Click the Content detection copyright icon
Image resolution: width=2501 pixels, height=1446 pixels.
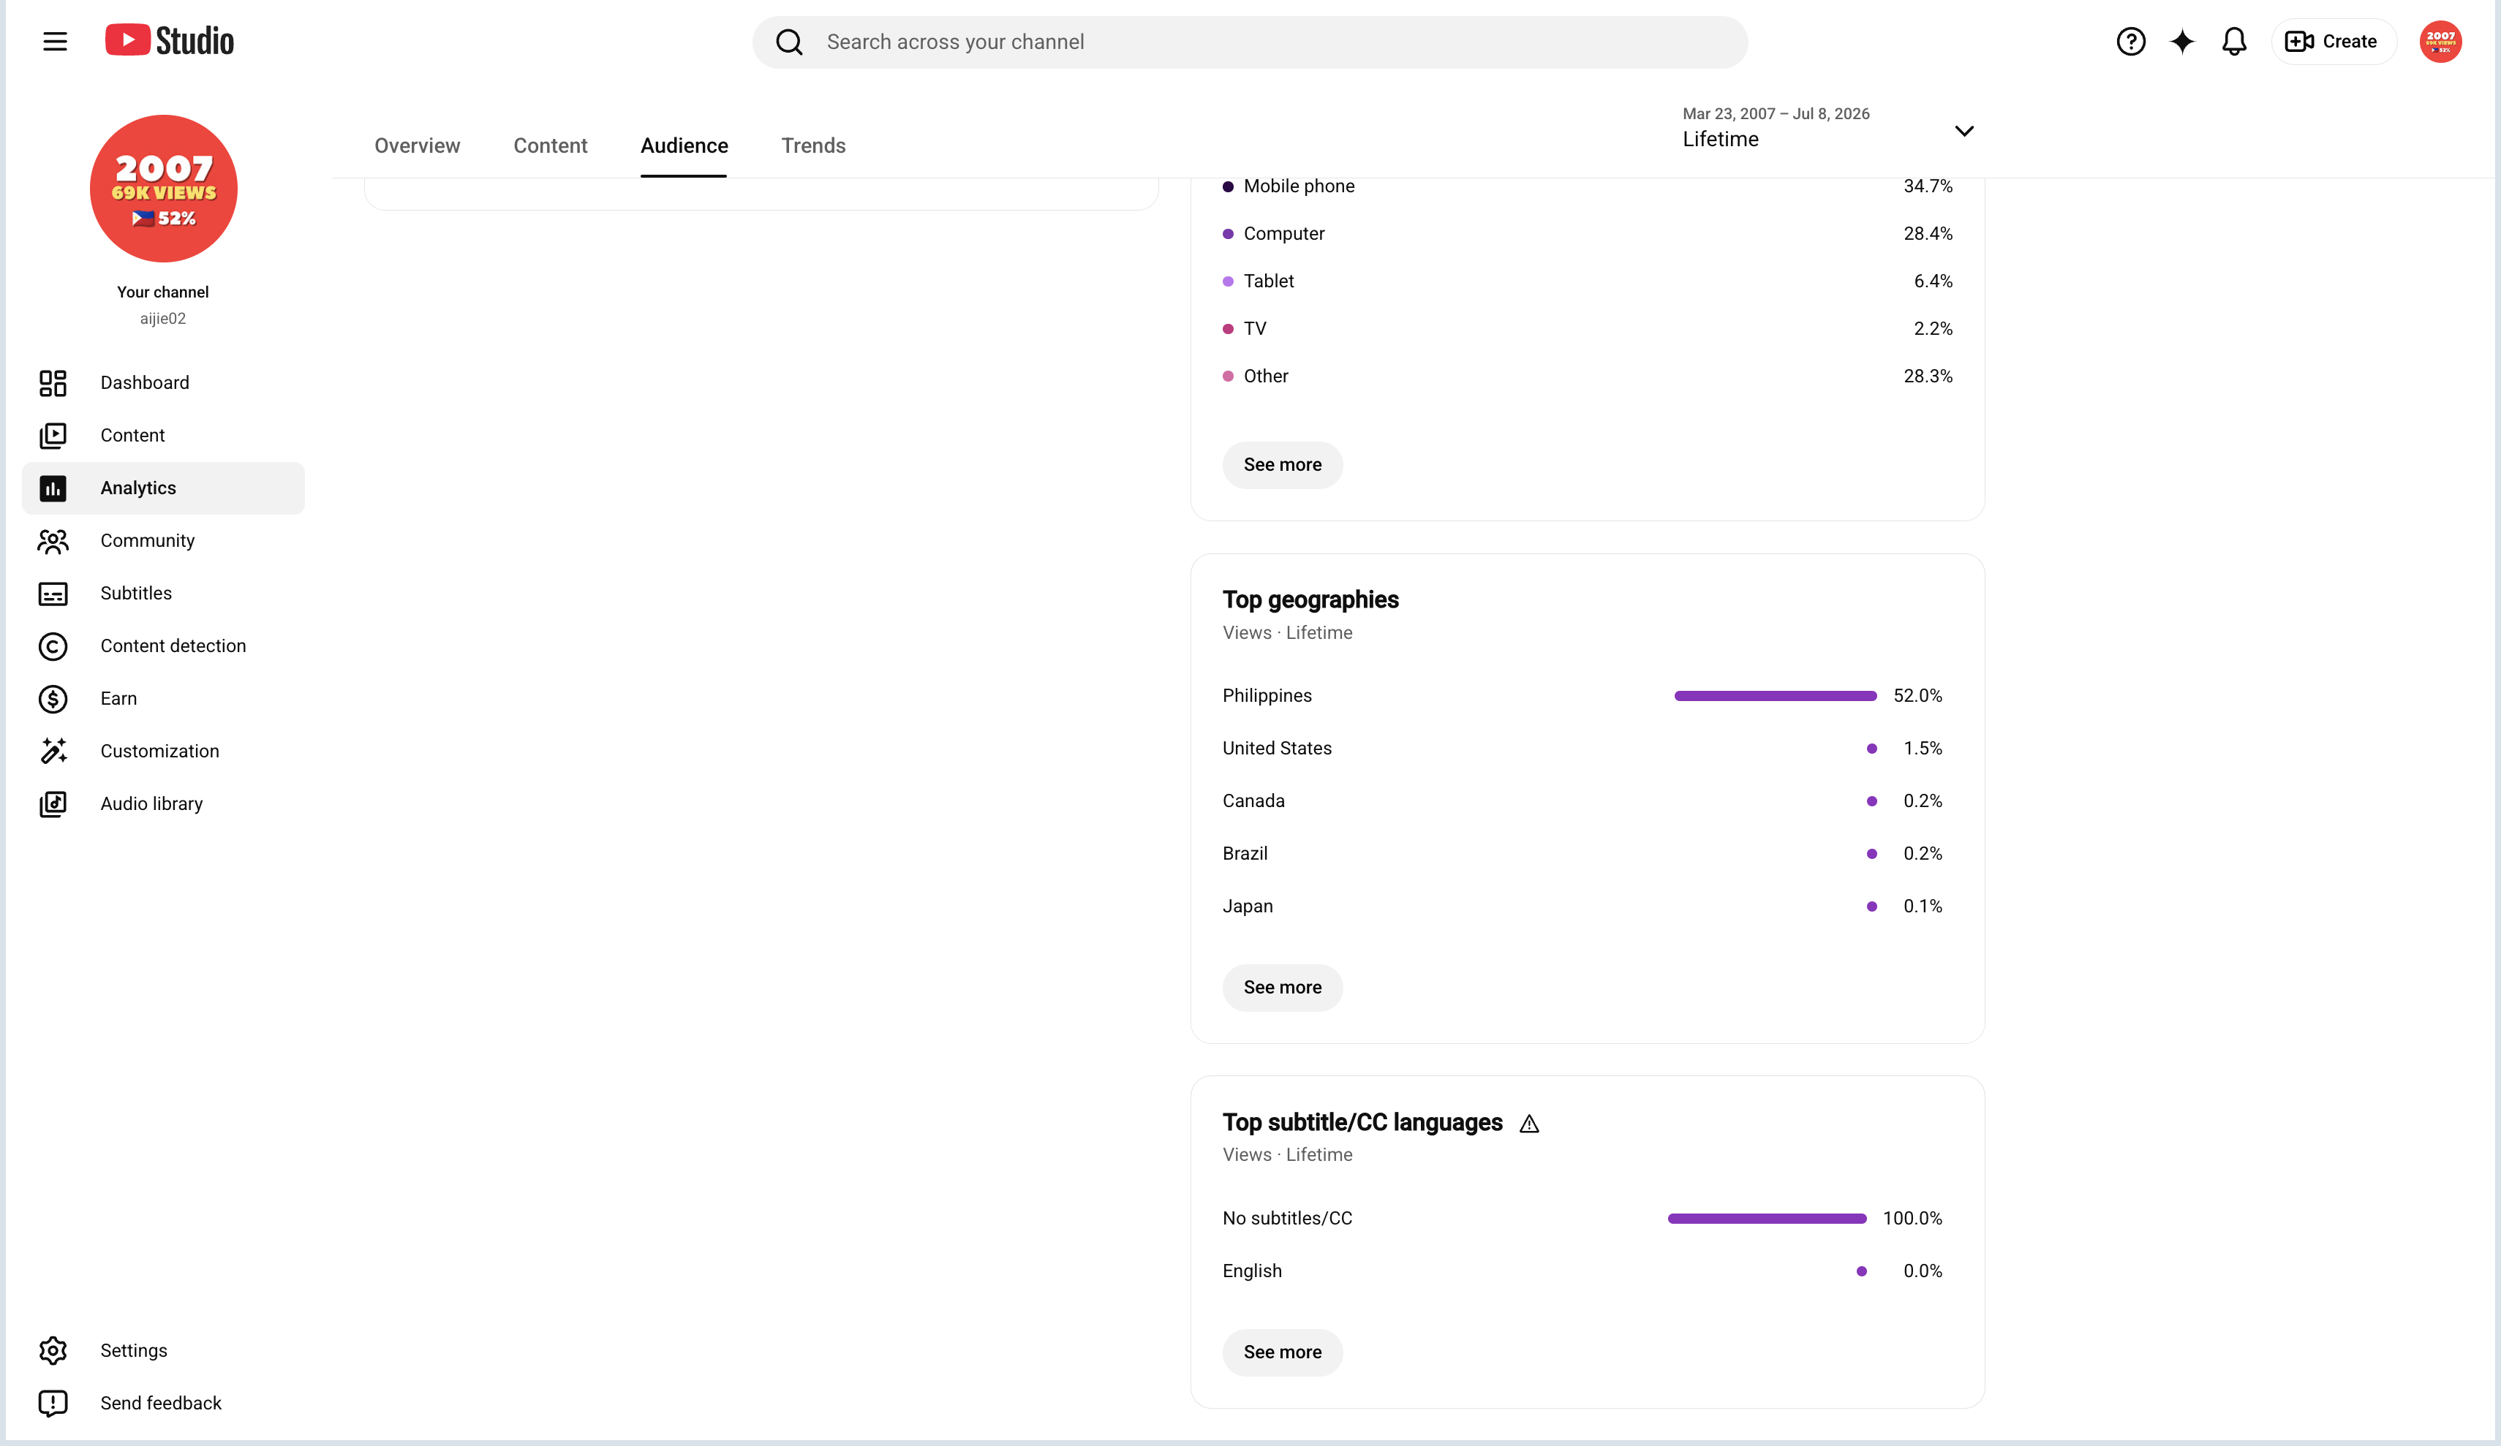[53, 646]
